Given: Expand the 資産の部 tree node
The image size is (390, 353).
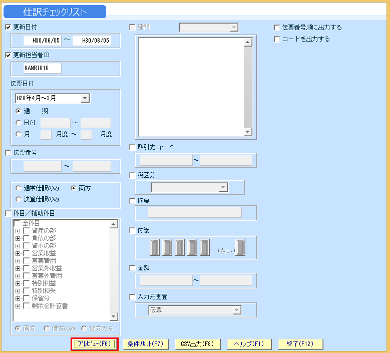Looking at the screenshot, I should click(18, 231).
